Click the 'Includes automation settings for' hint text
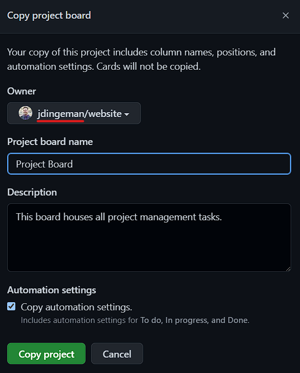Image resolution: width=300 pixels, height=373 pixels. pyautogui.click(x=80, y=320)
